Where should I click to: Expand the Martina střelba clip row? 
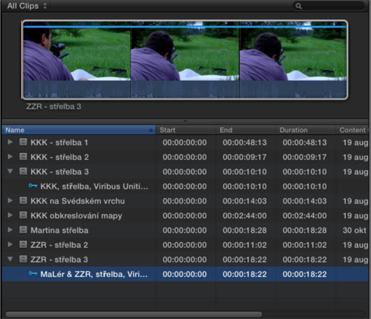click(10, 230)
